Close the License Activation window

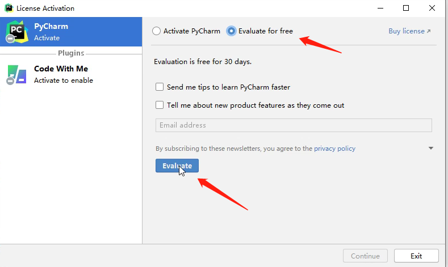432,8
